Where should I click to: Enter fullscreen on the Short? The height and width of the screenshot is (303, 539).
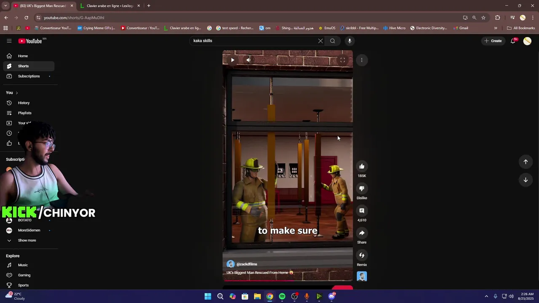pos(343,60)
